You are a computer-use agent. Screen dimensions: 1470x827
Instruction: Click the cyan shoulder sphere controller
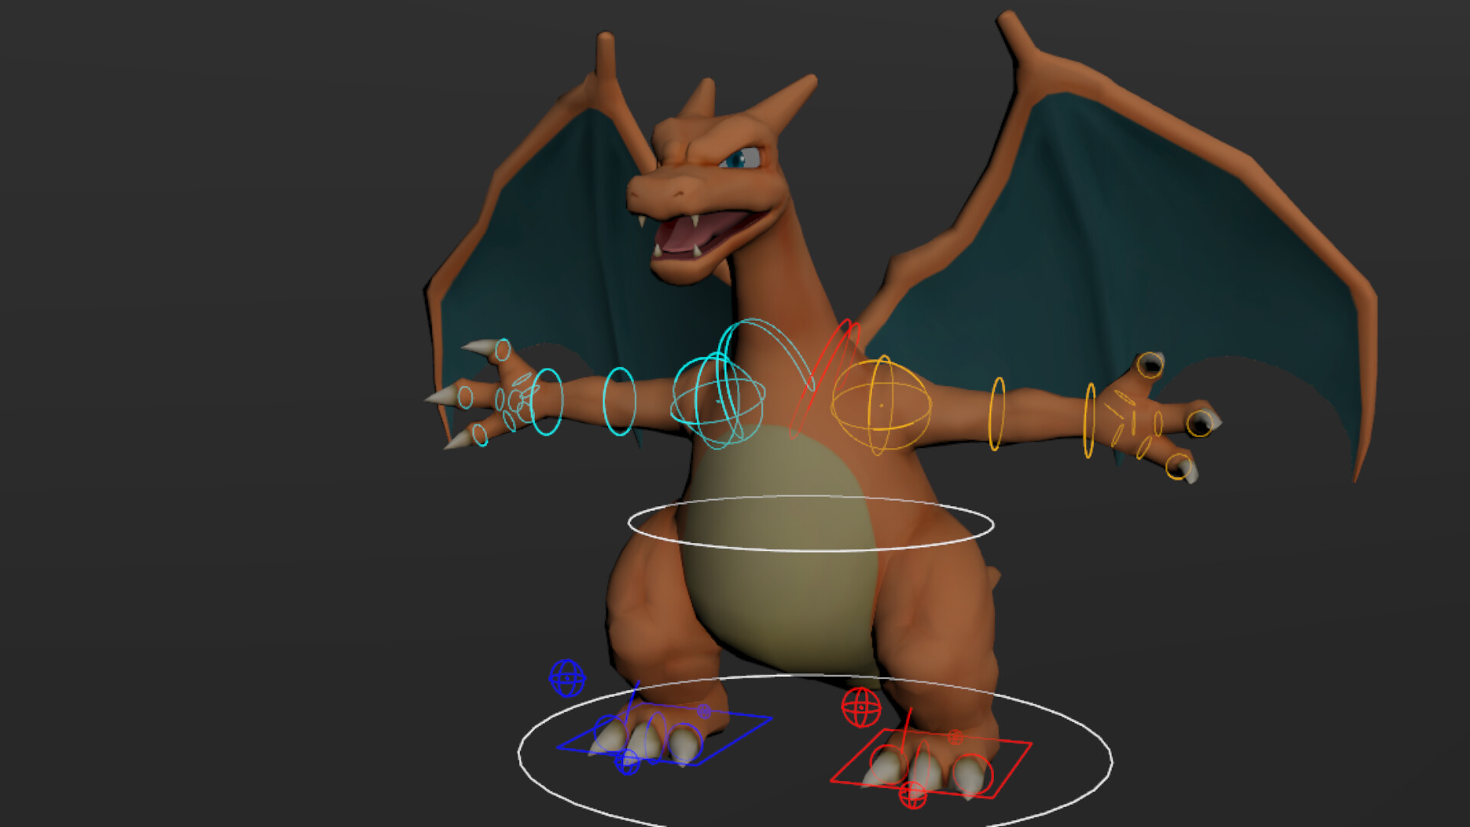click(718, 400)
